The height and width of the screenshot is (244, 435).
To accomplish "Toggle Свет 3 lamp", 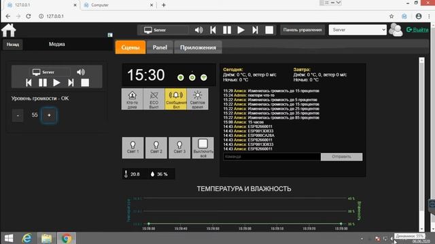I will pos(179,148).
